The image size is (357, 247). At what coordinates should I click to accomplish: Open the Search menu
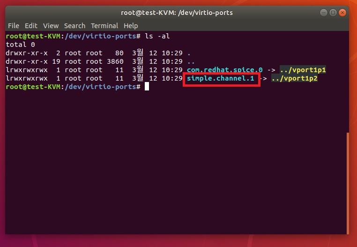[74, 26]
